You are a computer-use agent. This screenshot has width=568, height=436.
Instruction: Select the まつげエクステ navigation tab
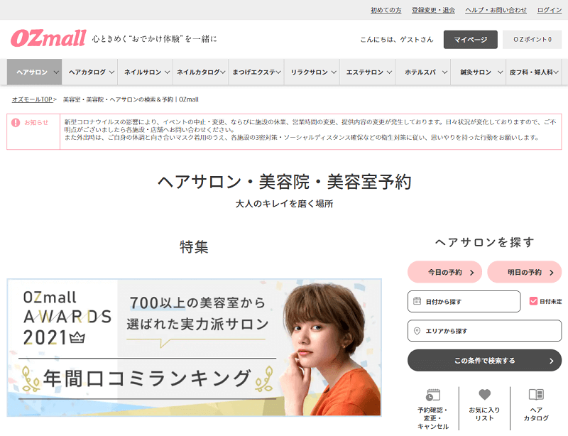pos(256,72)
